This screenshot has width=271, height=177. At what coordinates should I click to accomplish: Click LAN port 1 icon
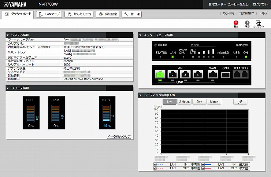point(160,74)
